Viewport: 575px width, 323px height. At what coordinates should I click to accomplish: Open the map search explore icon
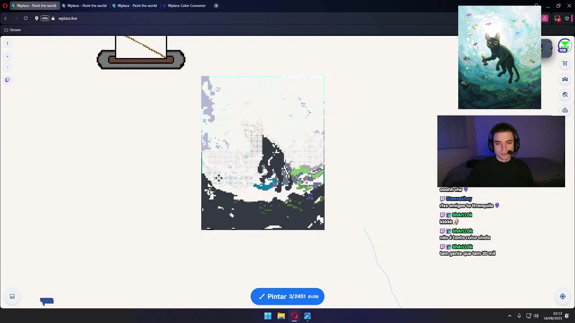point(565,95)
